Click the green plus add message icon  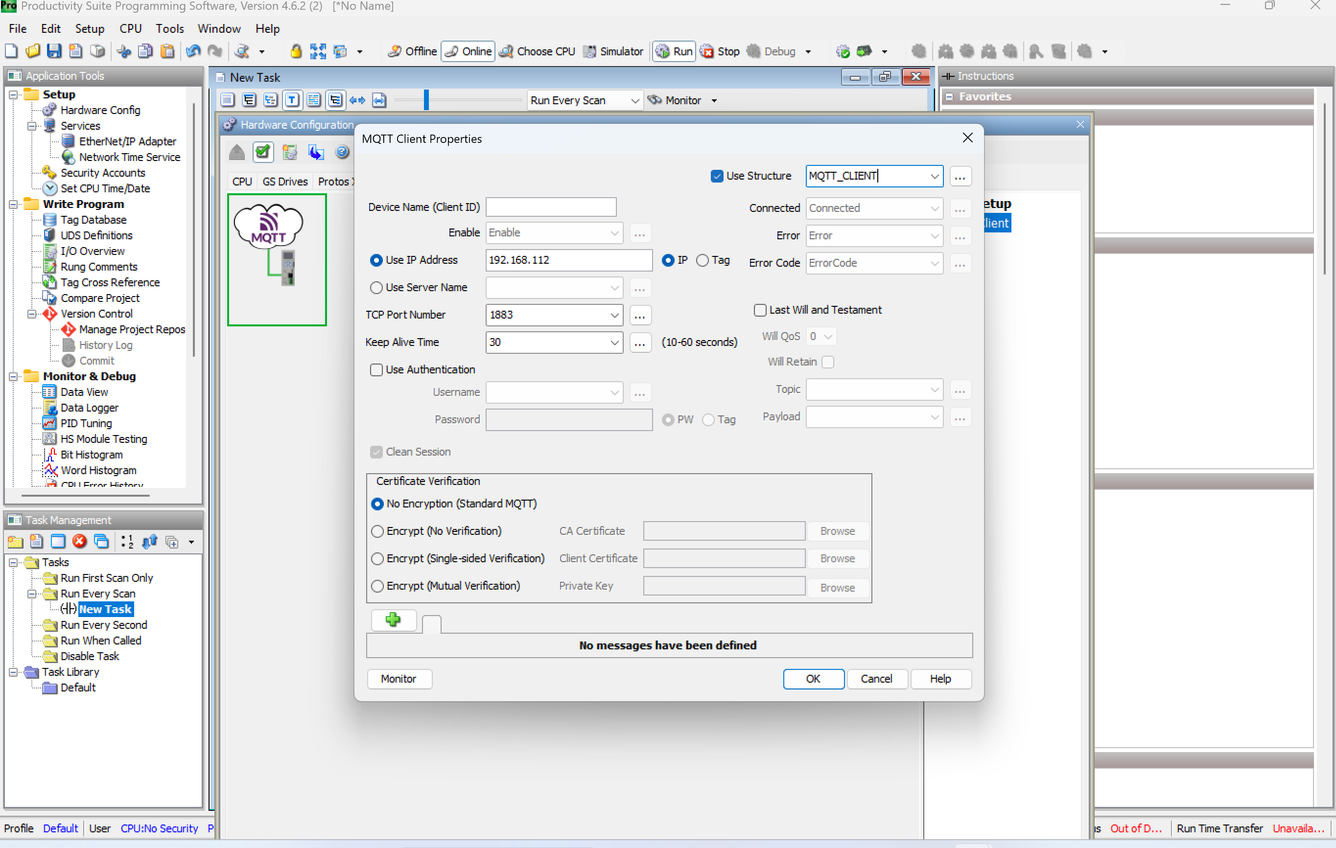click(393, 619)
